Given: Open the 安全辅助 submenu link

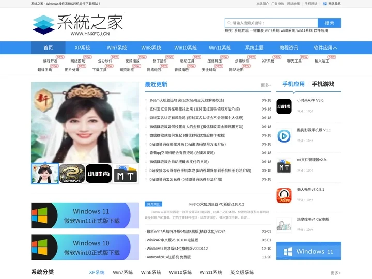Looking at the screenshot, I should [209, 70].
